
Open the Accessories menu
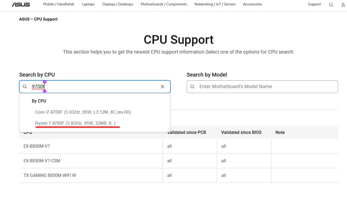click(x=252, y=4)
